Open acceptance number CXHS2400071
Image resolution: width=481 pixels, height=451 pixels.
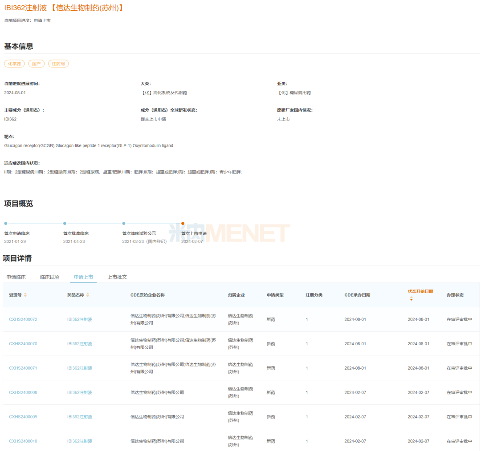[23, 368]
